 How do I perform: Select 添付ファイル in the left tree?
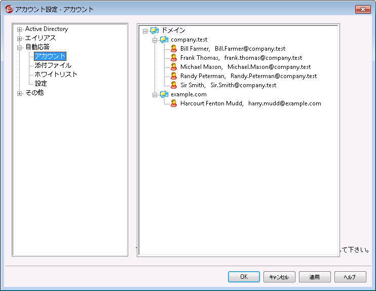(x=53, y=65)
